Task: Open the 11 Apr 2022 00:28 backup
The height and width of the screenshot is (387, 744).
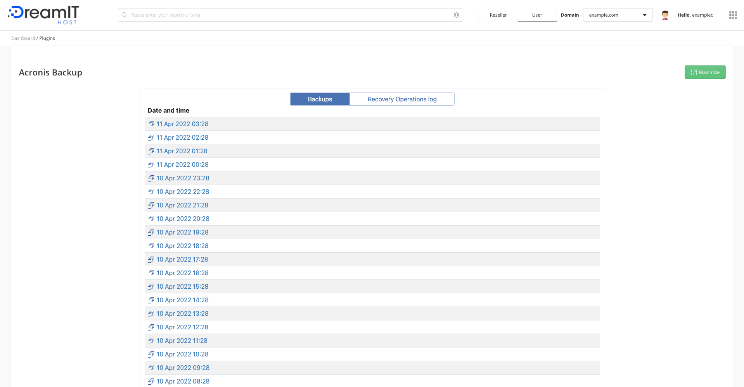Action: pos(182,164)
